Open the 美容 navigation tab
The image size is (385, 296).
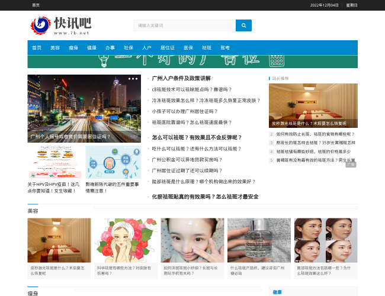[x=55, y=48]
